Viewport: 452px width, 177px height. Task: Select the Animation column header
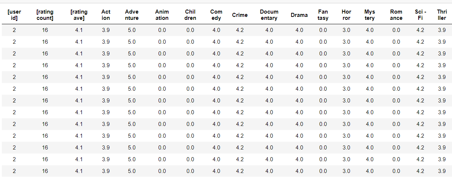tap(162, 15)
